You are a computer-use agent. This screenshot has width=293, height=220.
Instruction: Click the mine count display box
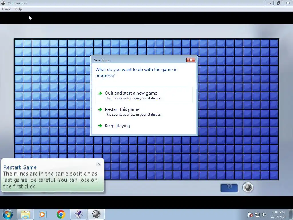tap(229, 188)
